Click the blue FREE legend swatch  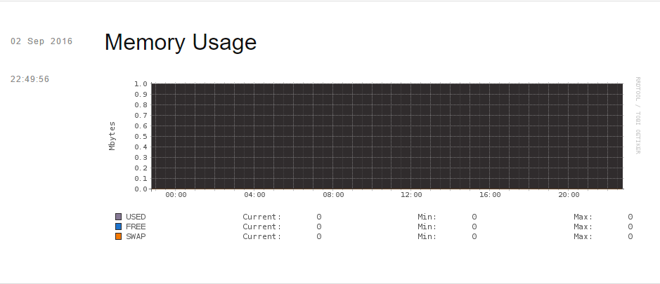click(x=118, y=226)
